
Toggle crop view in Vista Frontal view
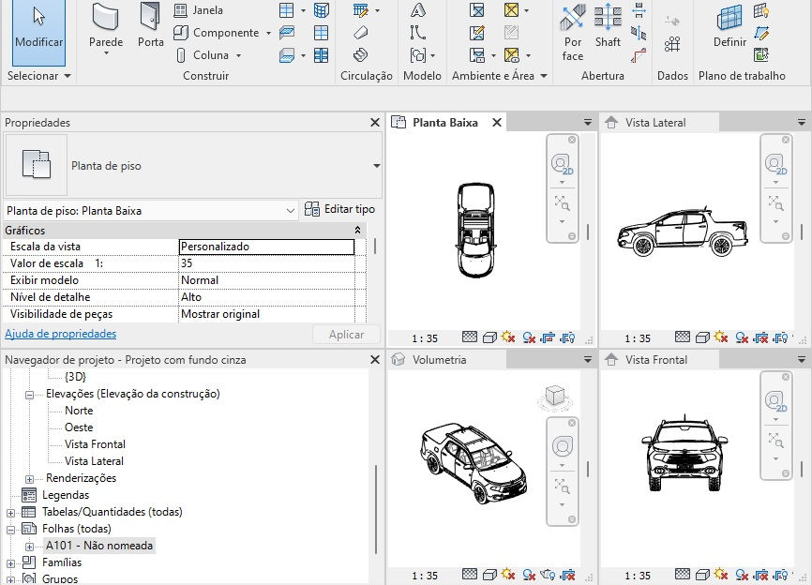coord(760,575)
